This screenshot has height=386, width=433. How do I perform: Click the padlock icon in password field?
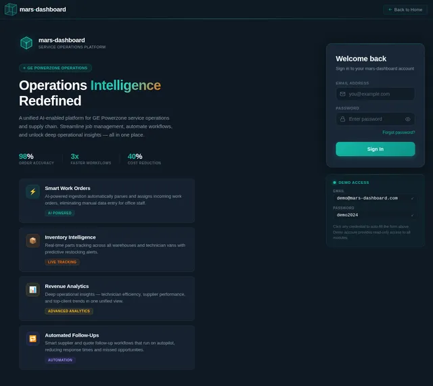343,119
